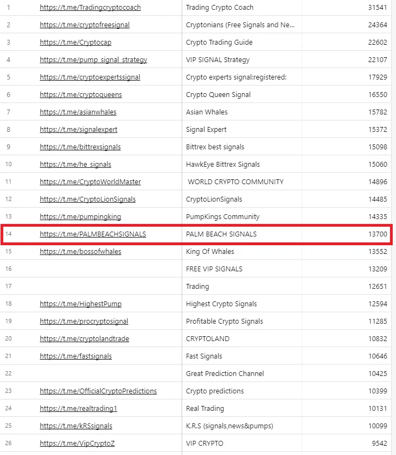The height and width of the screenshot is (455, 396).
Task: Select row number 1
Action: click(8, 8)
